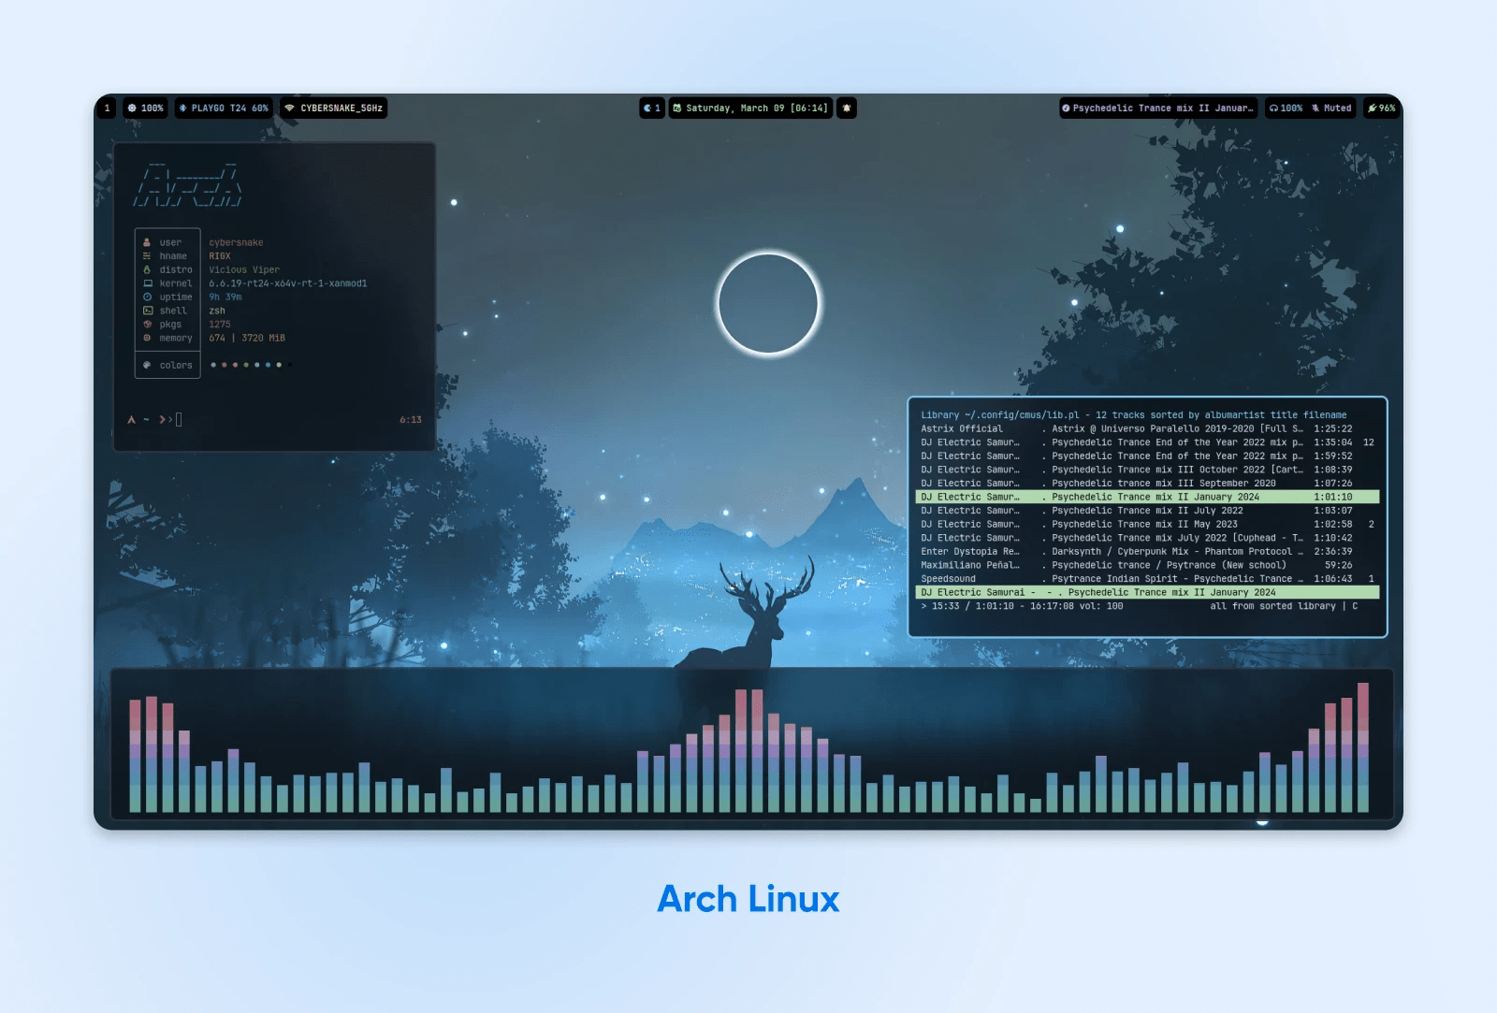Viewport: 1497px width, 1013px height.
Task: Click terminal prompt cursor box
Action: [179, 419]
